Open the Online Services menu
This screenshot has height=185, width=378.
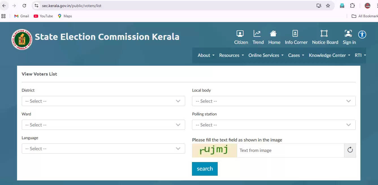265,55
